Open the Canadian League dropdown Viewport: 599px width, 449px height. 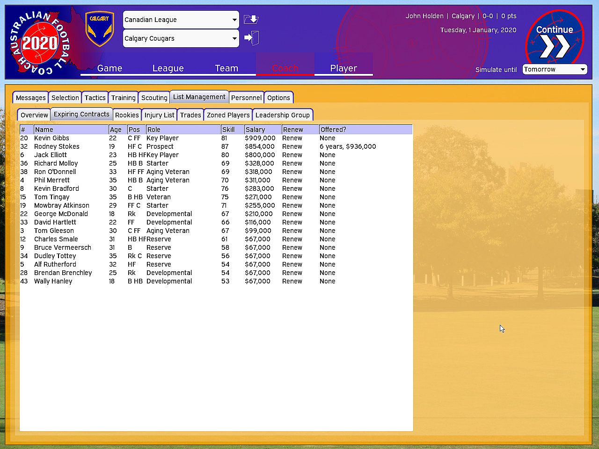(x=181, y=20)
